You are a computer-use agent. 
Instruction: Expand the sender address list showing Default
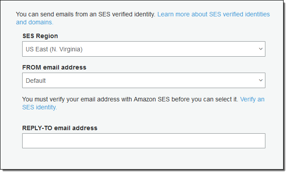coord(144,81)
